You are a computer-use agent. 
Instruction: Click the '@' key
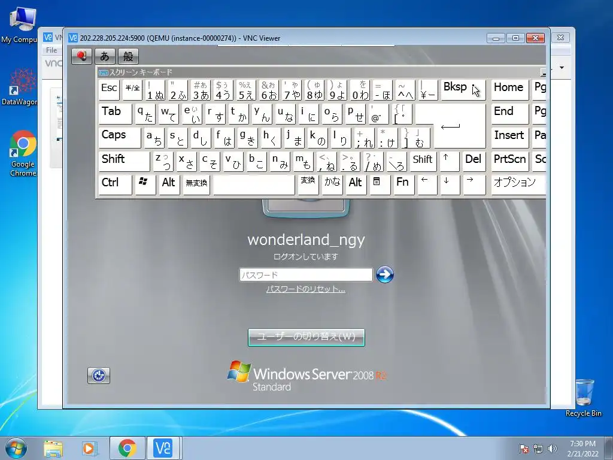pos(378,113)
